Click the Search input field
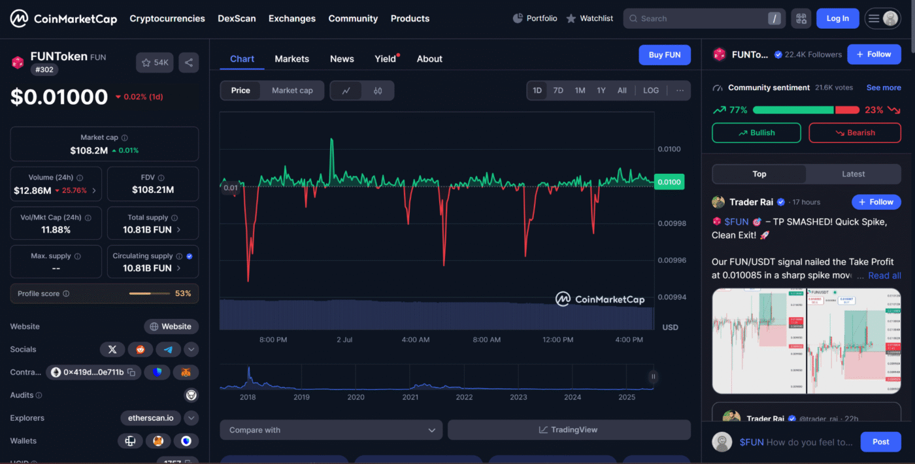Image resolution: width=915 pixels, height=464 pixels. point(705,18)
